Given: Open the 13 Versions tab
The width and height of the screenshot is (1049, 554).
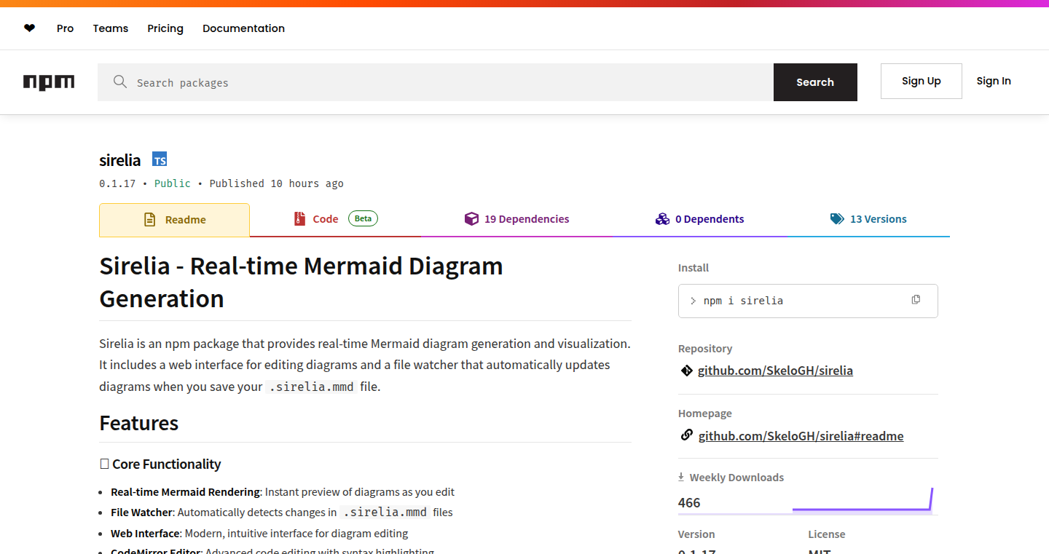Looking at the screenshot, I should (868, 219).
